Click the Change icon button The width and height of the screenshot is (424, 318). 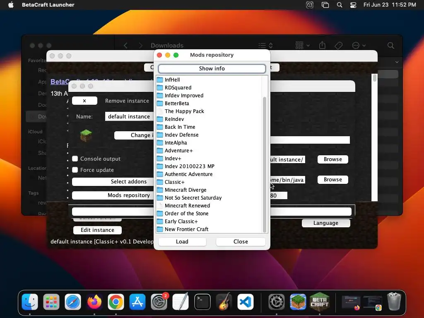tap(134, 135)
